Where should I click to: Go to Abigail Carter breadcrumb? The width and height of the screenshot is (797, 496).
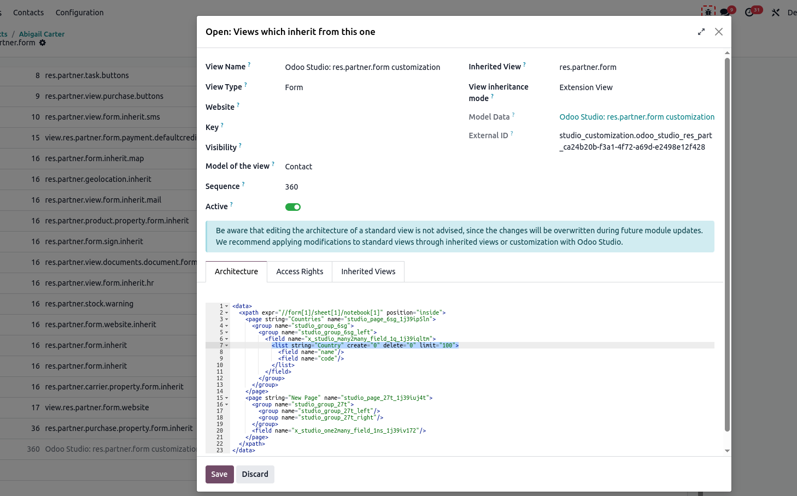[42, 34]
